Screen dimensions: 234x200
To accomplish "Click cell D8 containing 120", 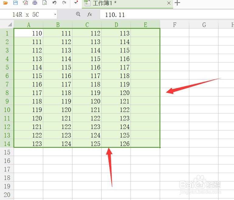I will (x=116, y=92).
